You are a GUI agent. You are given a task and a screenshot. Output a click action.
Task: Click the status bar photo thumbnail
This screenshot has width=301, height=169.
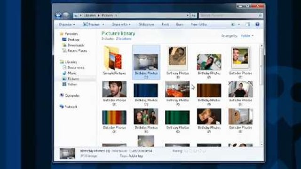click(x=67, y=154)
